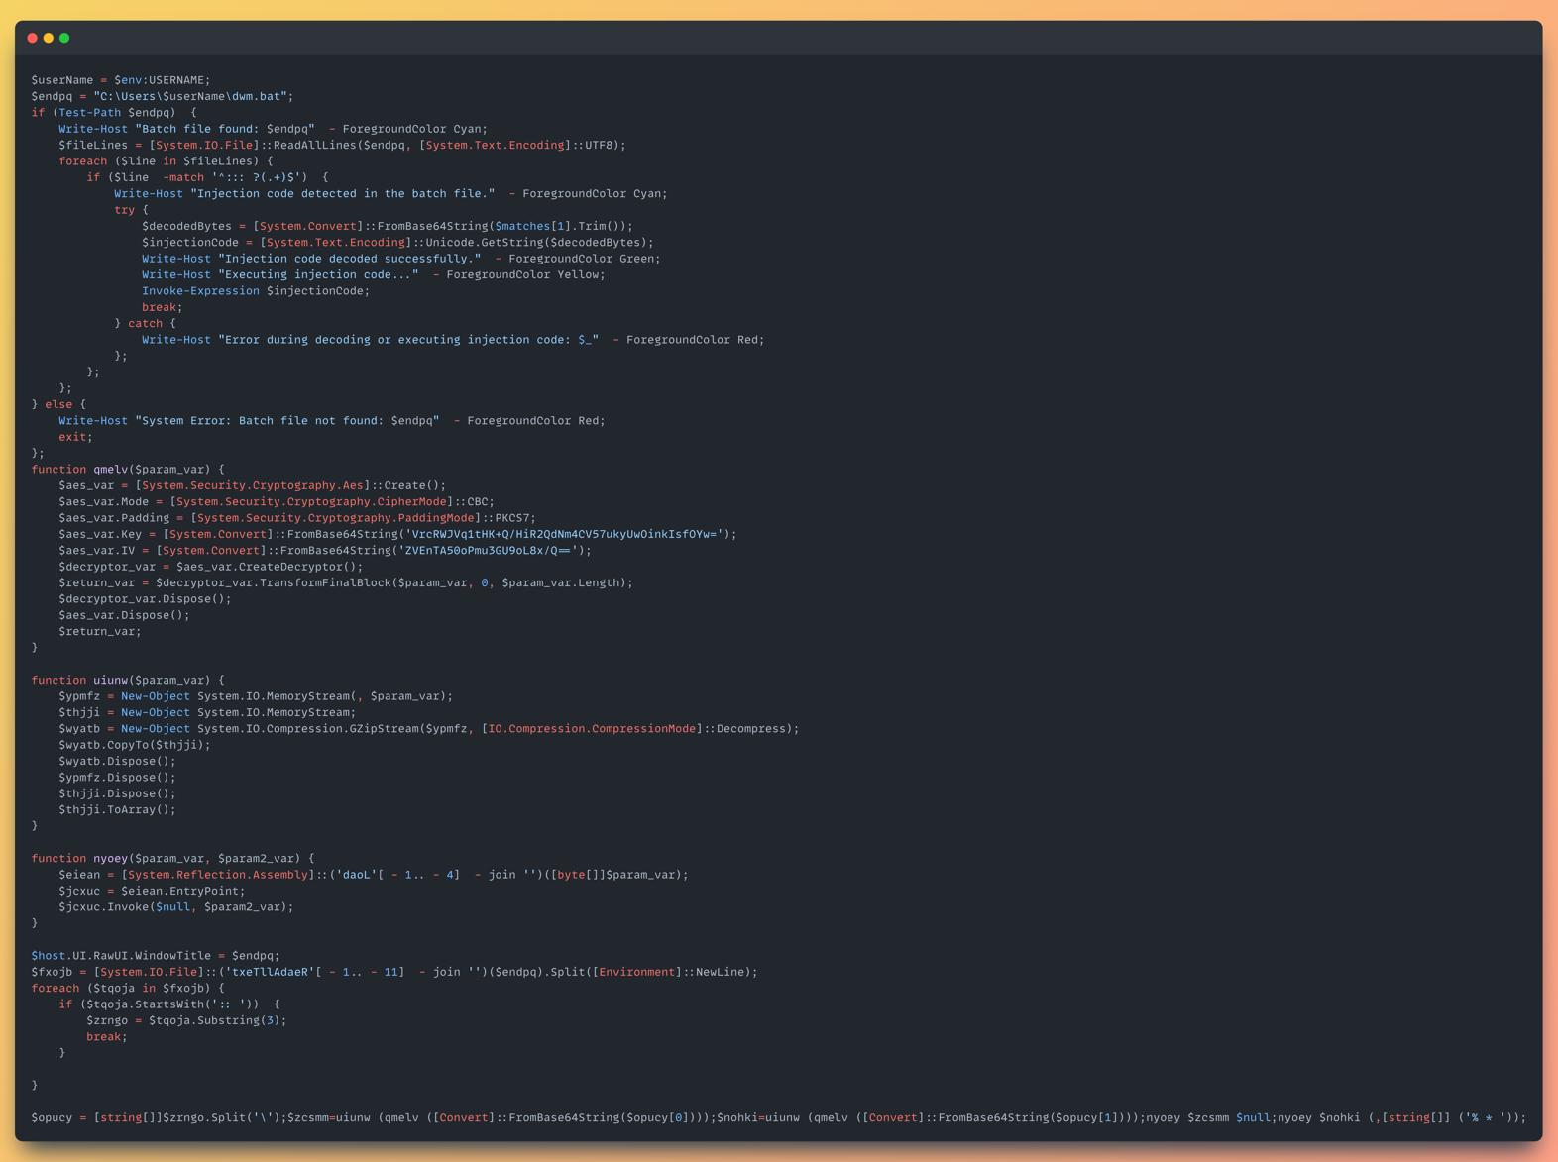Viewport: 1558px width, 1162px height.
Task: Click 'function nyoey($param_var, $param2_var)' declaration
Action: (x=172, y=859)
